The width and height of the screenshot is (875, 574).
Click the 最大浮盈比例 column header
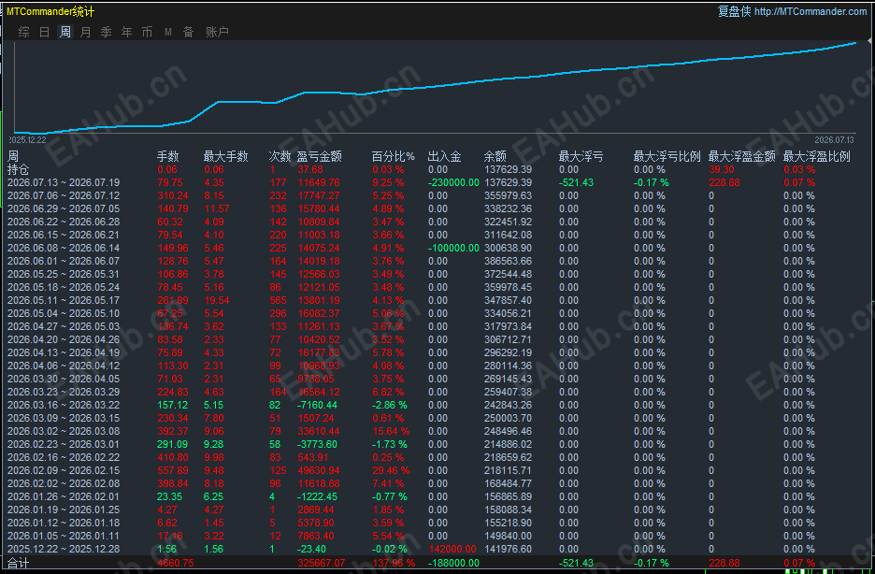[816, 157]
